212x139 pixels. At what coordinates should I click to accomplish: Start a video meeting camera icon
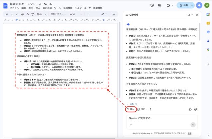[x=168, y=5]
